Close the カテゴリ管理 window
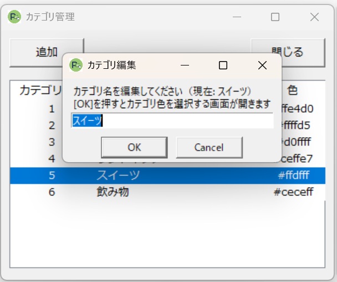The width and height of the screenshot is (337, 282). pos(314,17)
